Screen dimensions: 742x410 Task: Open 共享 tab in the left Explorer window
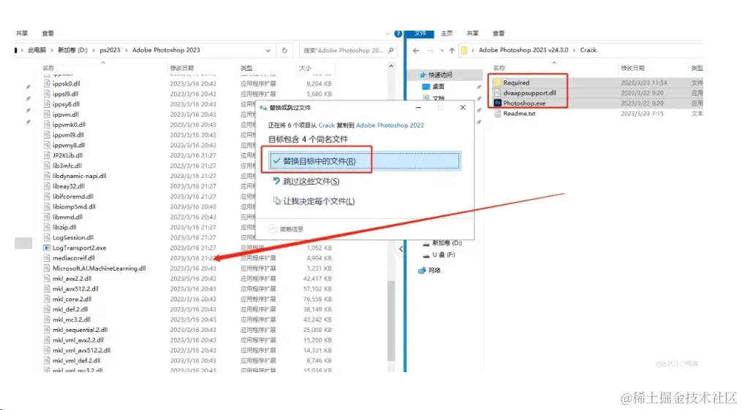click(22, 33)
